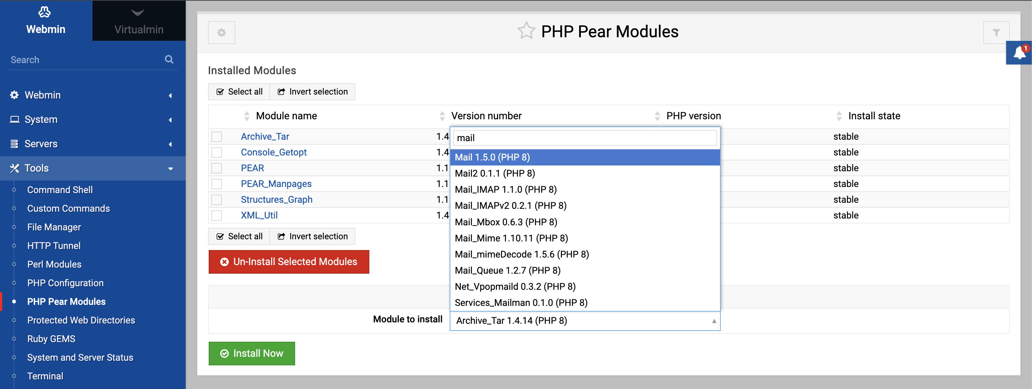Image resolution: width=1032 pixels, height=389 pixels.
Task: Open HTTP Tunnel in sidebar
Action: 54,246
